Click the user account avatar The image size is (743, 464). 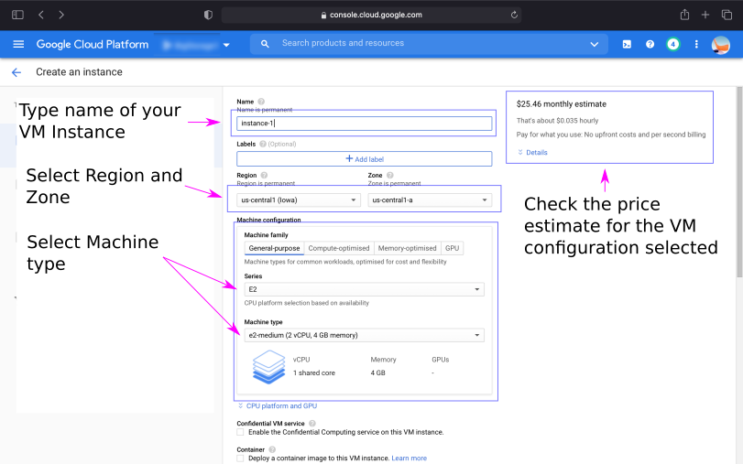click(x=721, y=44)
